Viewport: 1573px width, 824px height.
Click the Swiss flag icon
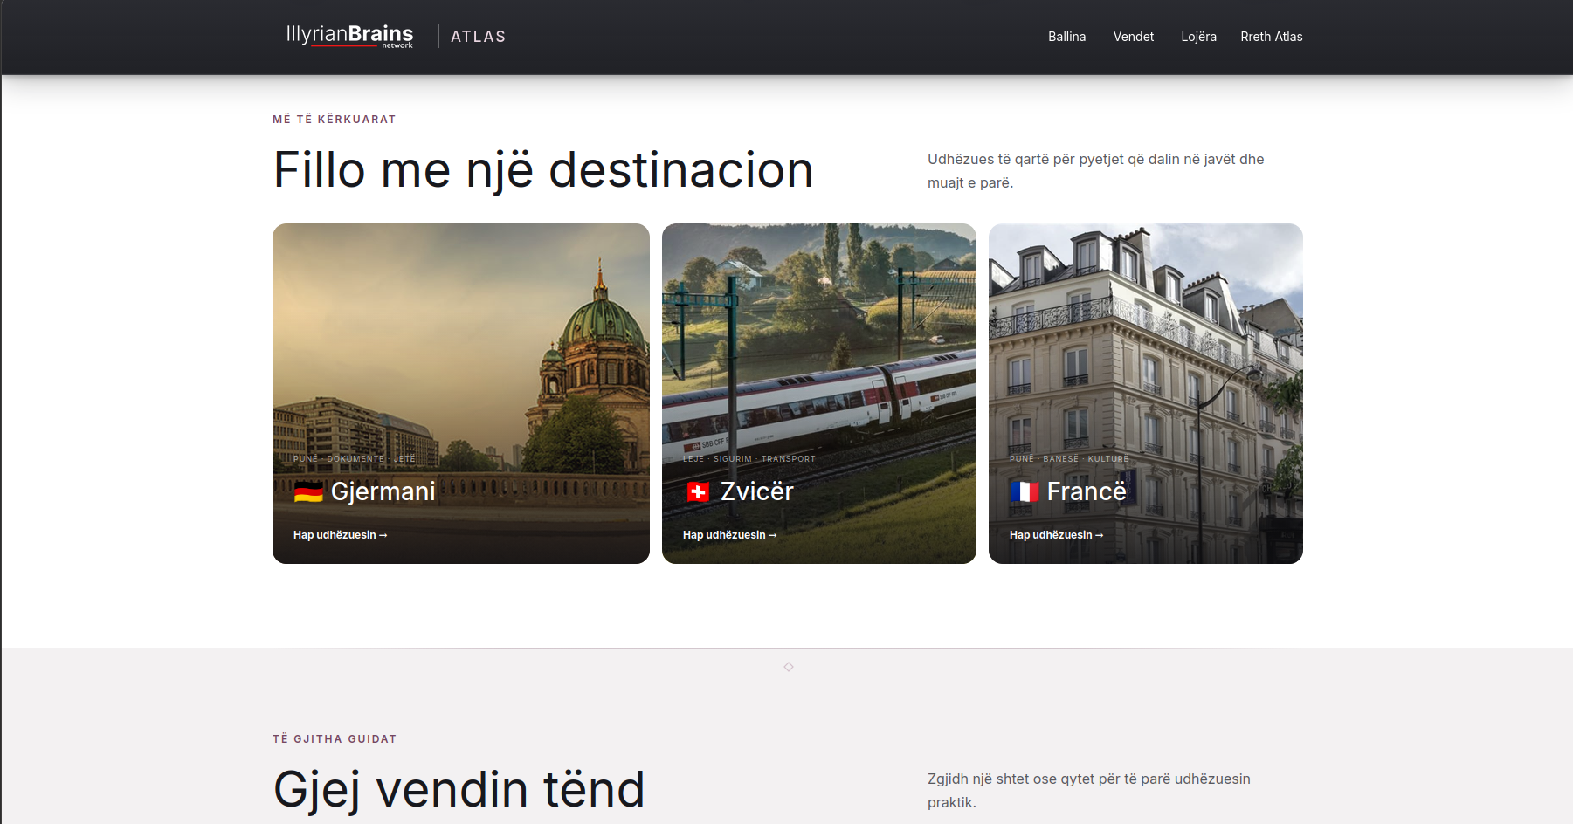click(698, 492)
